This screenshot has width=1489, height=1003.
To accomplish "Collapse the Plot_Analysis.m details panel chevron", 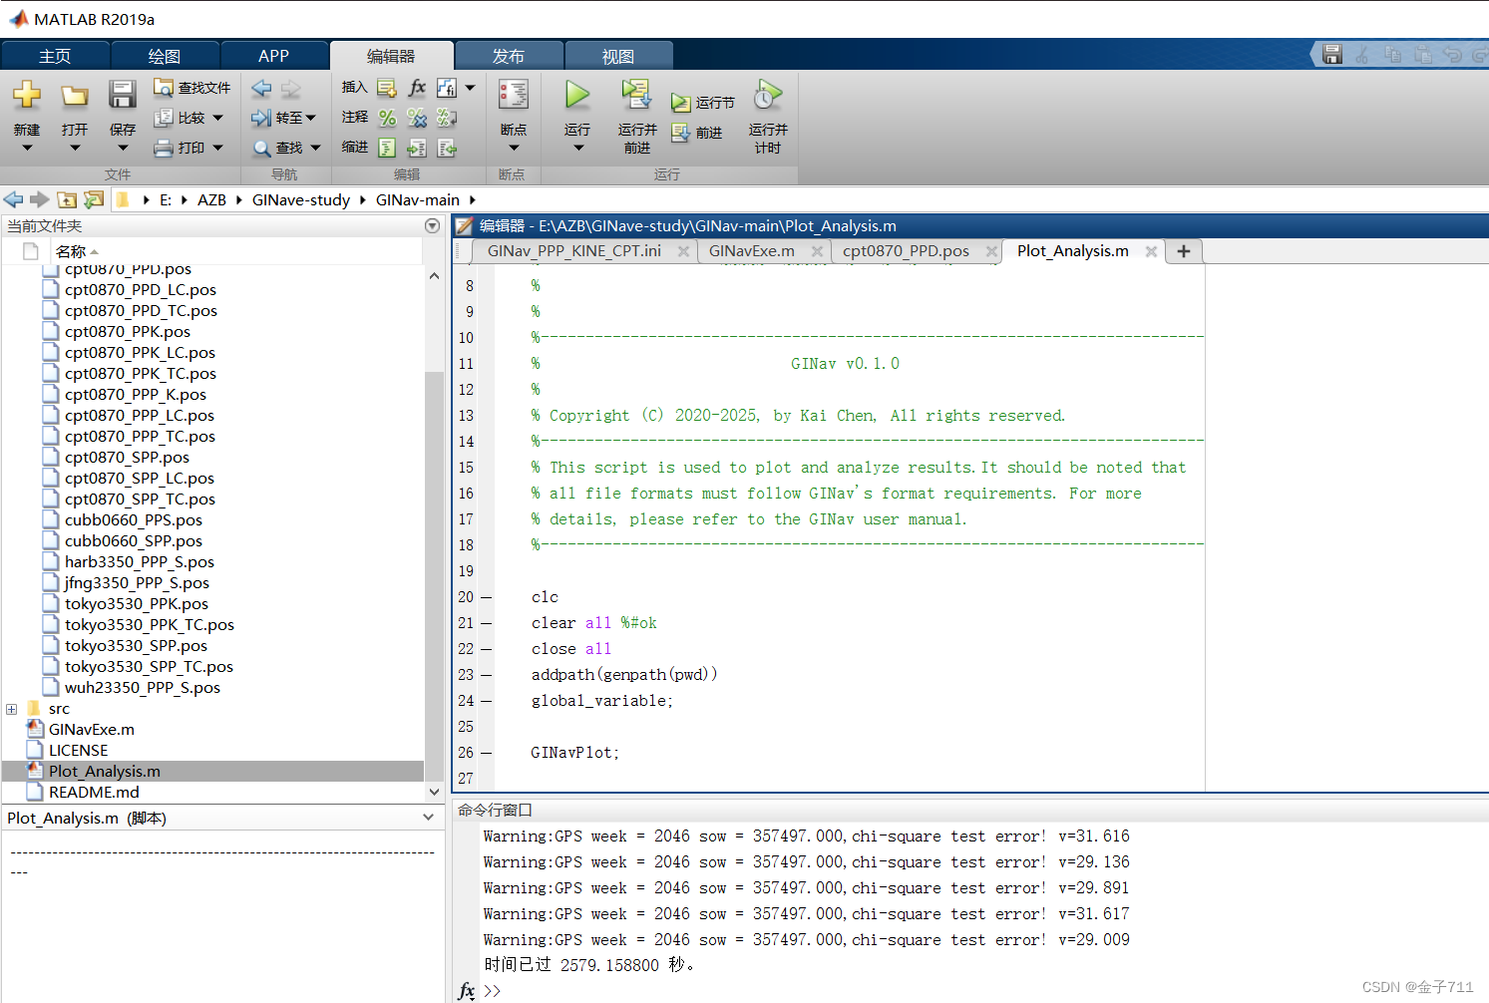I will tap(428, 818).
